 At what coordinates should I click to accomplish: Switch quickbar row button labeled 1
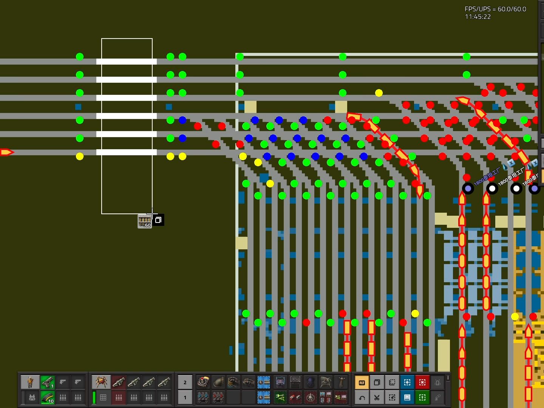185,397
